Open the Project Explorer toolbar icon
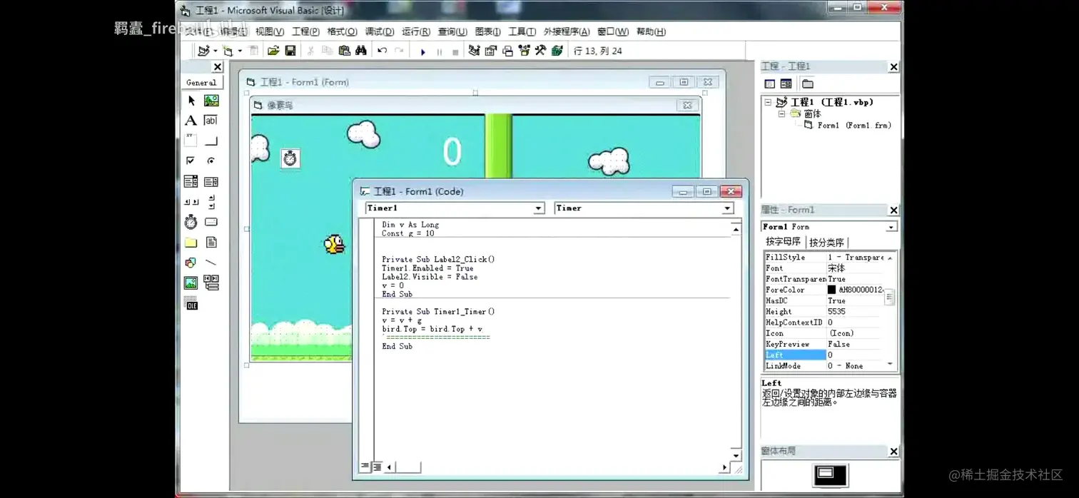Viewport: 1079px width, 498px height. tap(474, 51)
